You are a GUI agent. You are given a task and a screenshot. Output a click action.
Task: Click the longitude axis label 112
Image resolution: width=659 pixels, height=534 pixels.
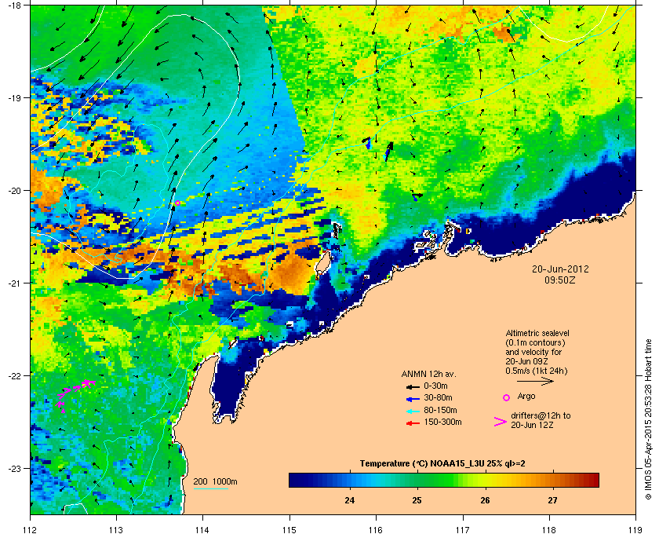[x=31, y=529]
